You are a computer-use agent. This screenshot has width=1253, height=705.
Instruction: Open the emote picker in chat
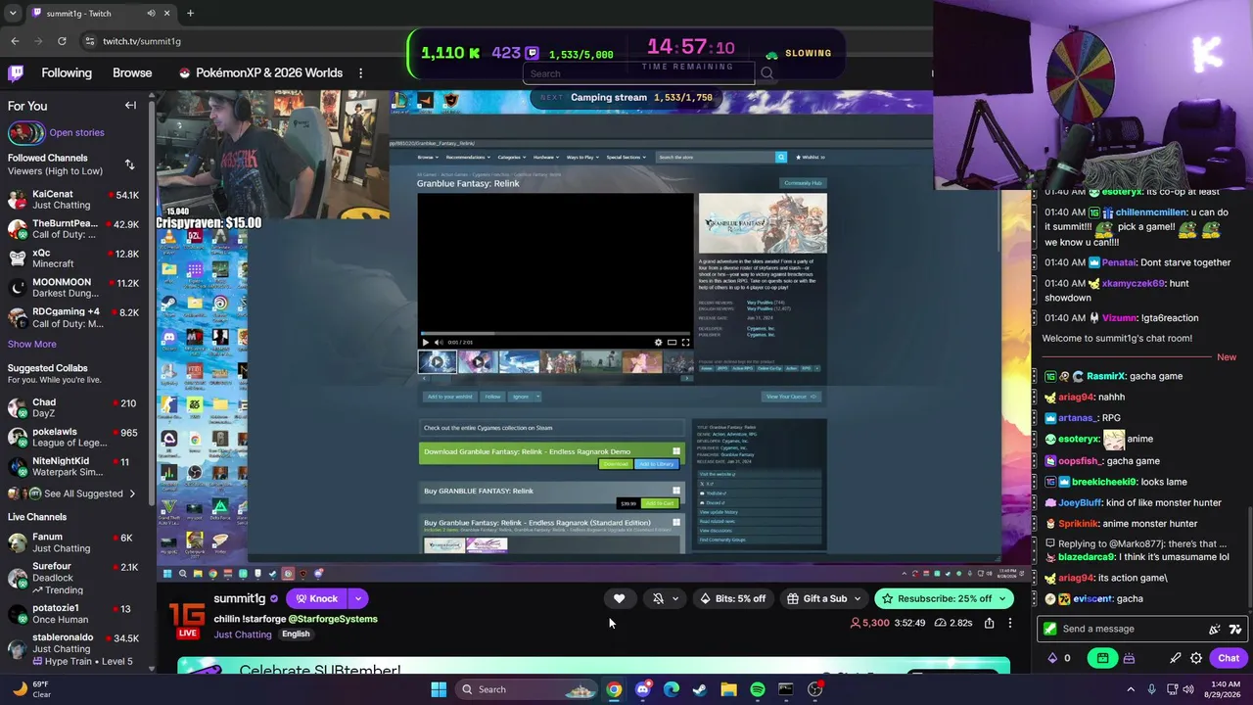point(1235,629)
